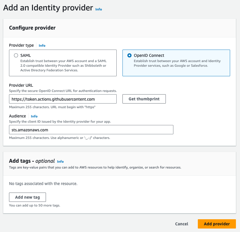This screenshot has height=232, width=240.
Task: Focus the Provider URL input field
Action: (63, 99)
